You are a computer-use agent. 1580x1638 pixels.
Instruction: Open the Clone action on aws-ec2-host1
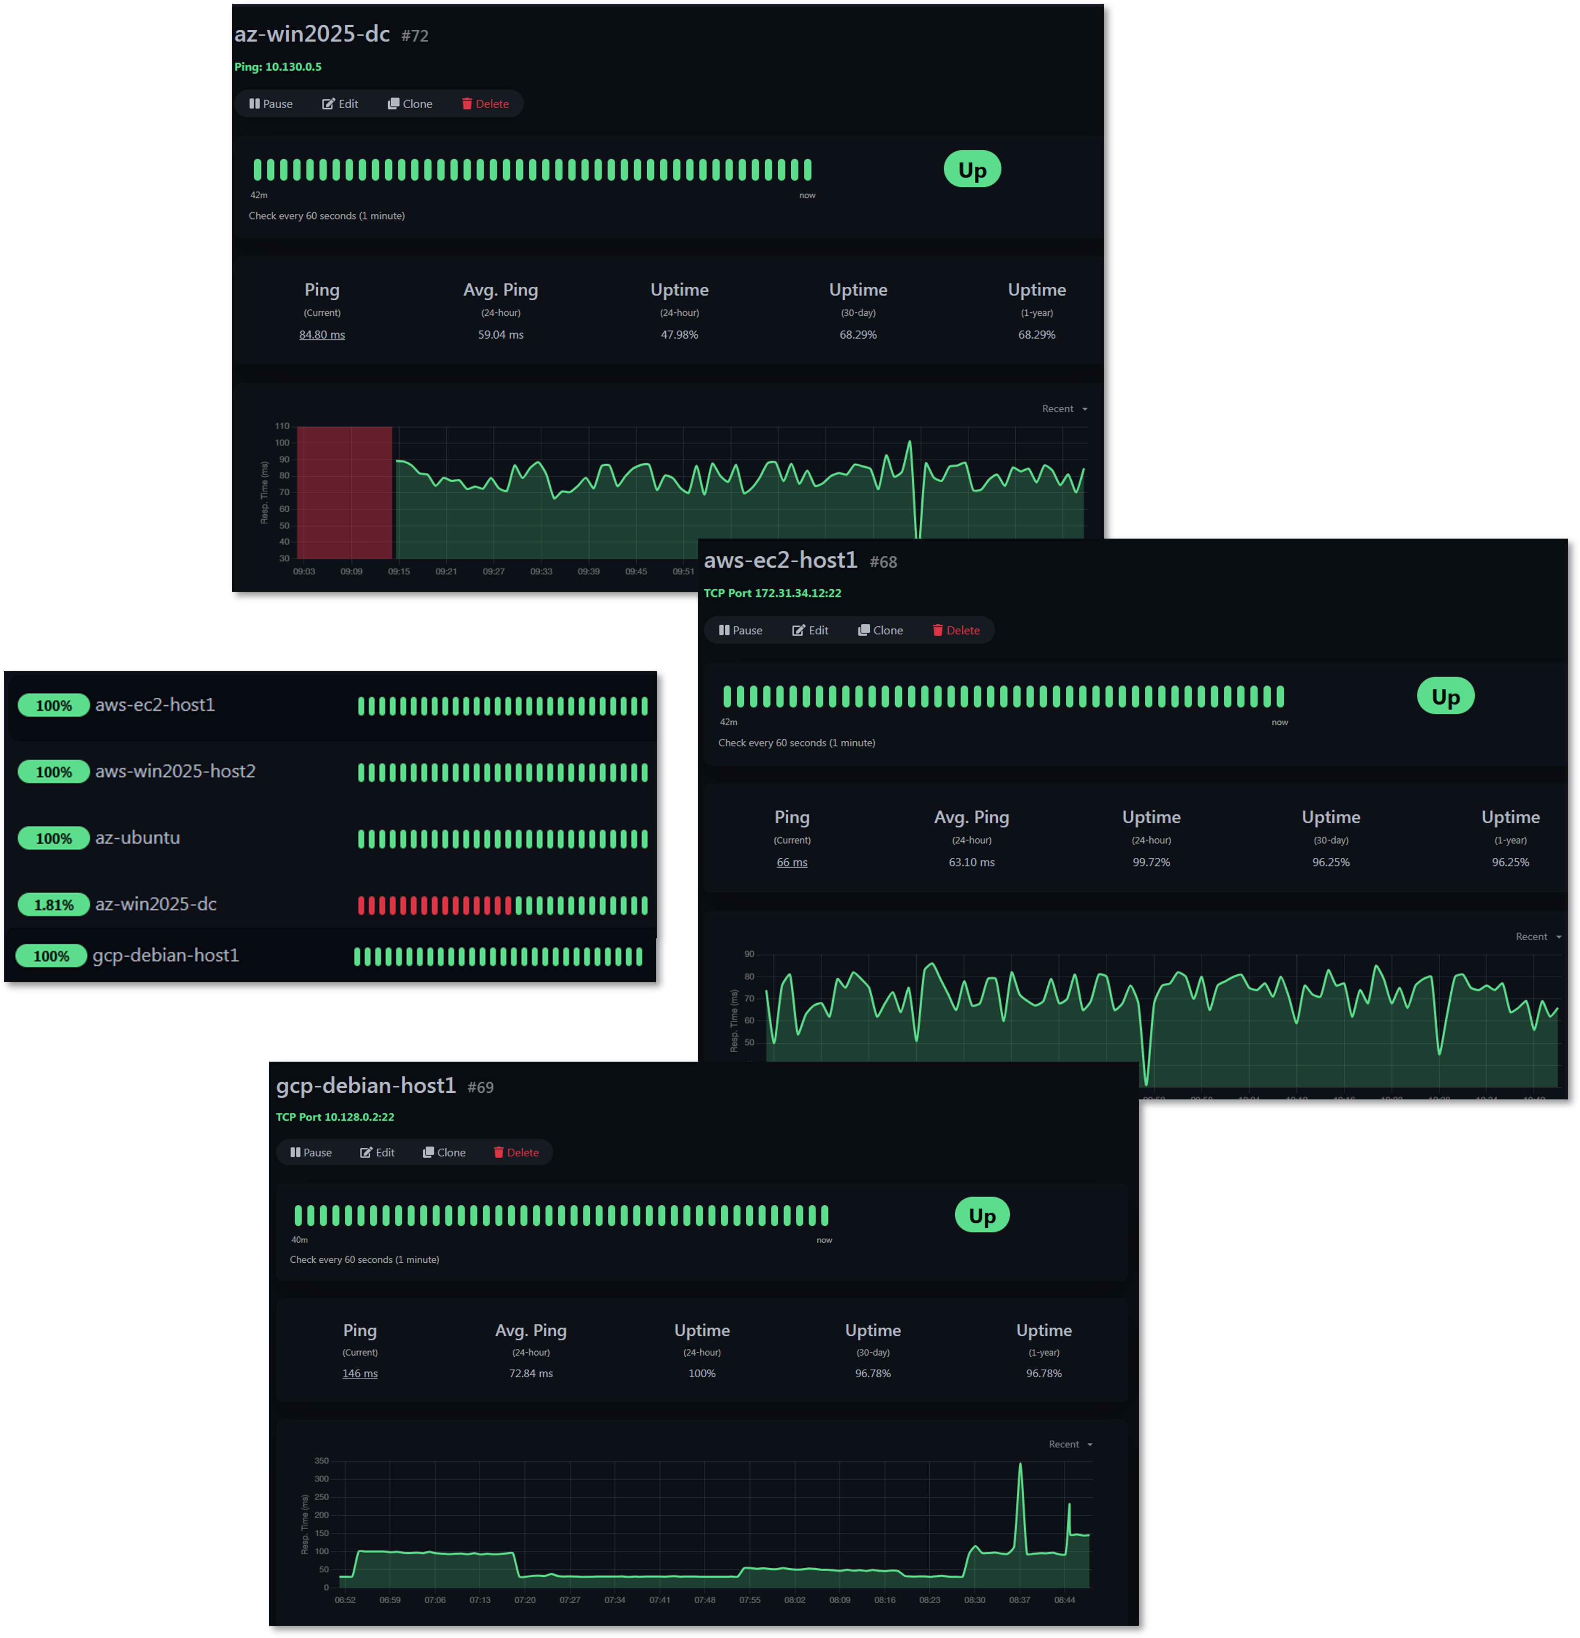[880, 630]
